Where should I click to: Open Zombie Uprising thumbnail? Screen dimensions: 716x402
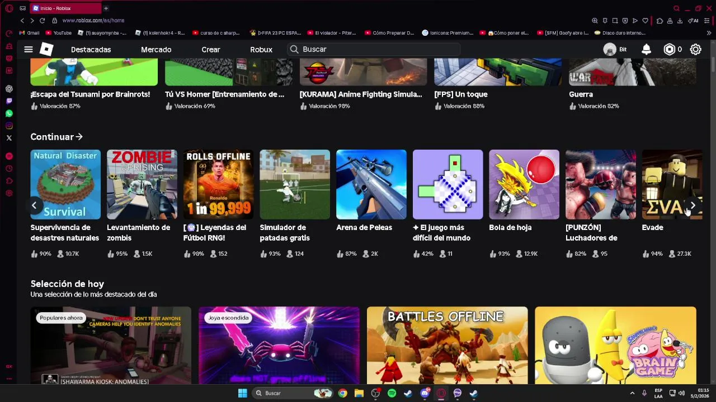pyautogui.click(x=142, y=184)
